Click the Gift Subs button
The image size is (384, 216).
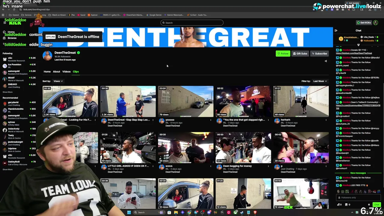(300, 54)
